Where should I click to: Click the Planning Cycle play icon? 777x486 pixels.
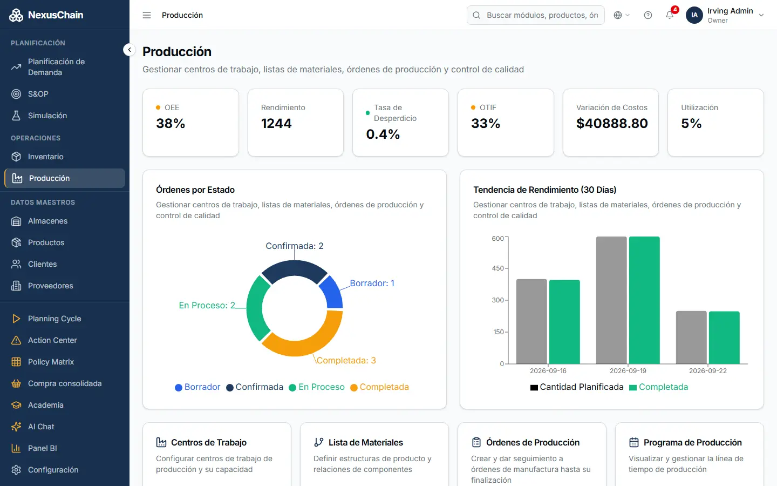pyautogui.click(x=16, y=319)
